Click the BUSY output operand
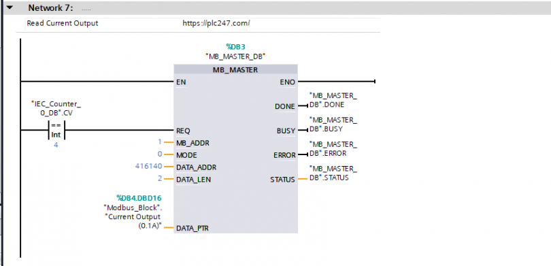The height and width of the screenshot is (266, 551). (x=333, y=124)
